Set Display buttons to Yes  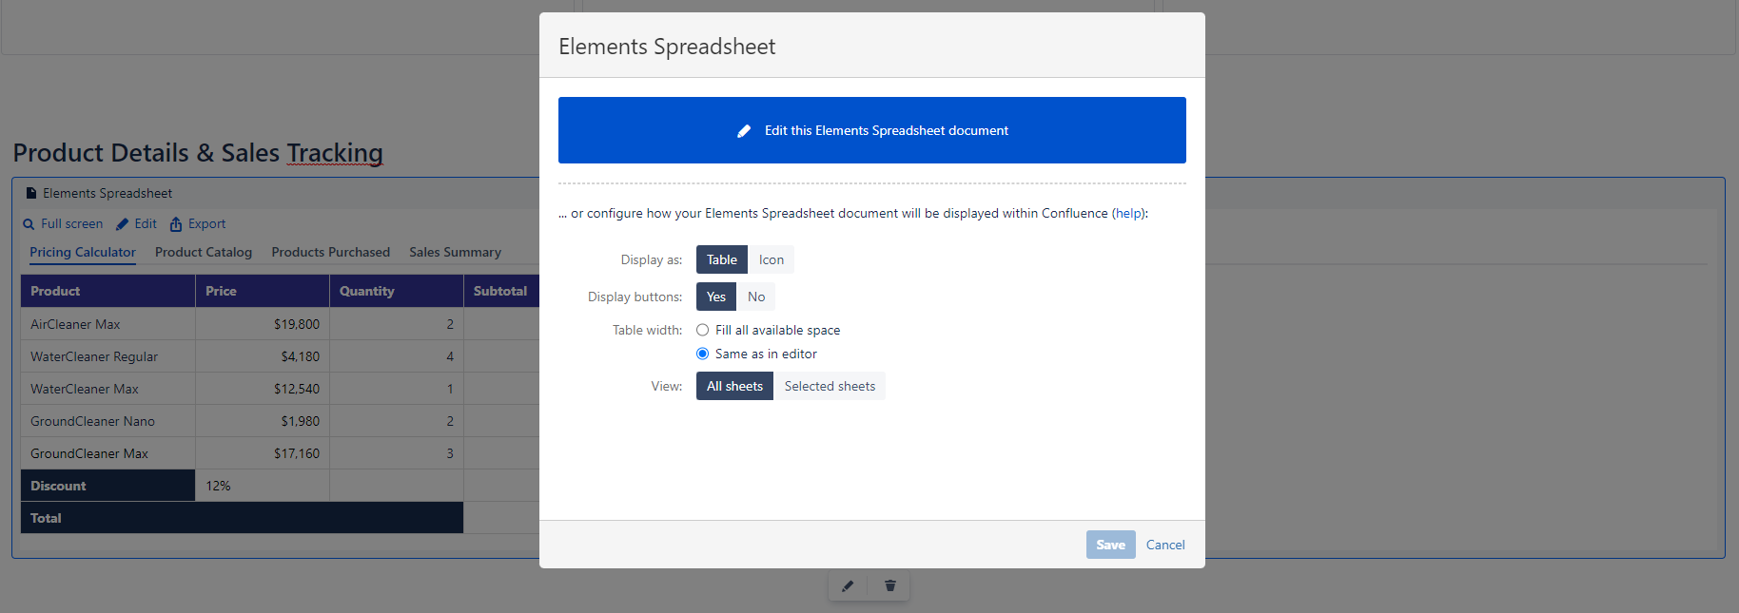click(716, 297)
